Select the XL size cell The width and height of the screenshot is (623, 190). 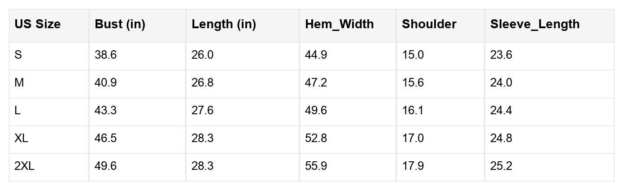tap(21, 138)
